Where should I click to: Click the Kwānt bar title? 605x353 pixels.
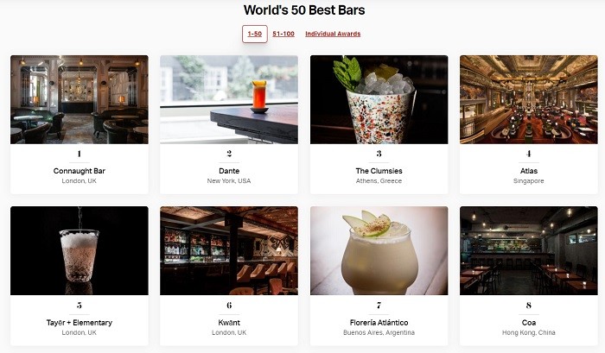click(229, 323)
